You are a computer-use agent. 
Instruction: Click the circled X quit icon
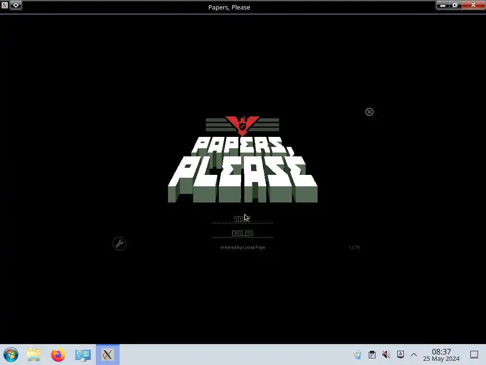[x=369, y=112]
